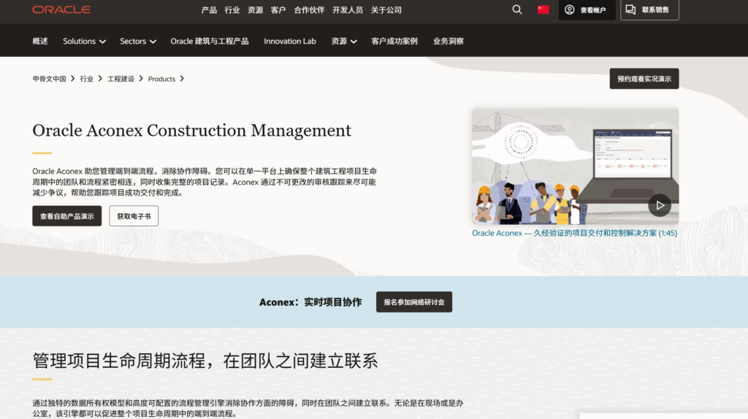Open the 工程建设 breadcrumb link
Image resolution: width=748 pixels, height=419 pixels.
click(121, 79)
